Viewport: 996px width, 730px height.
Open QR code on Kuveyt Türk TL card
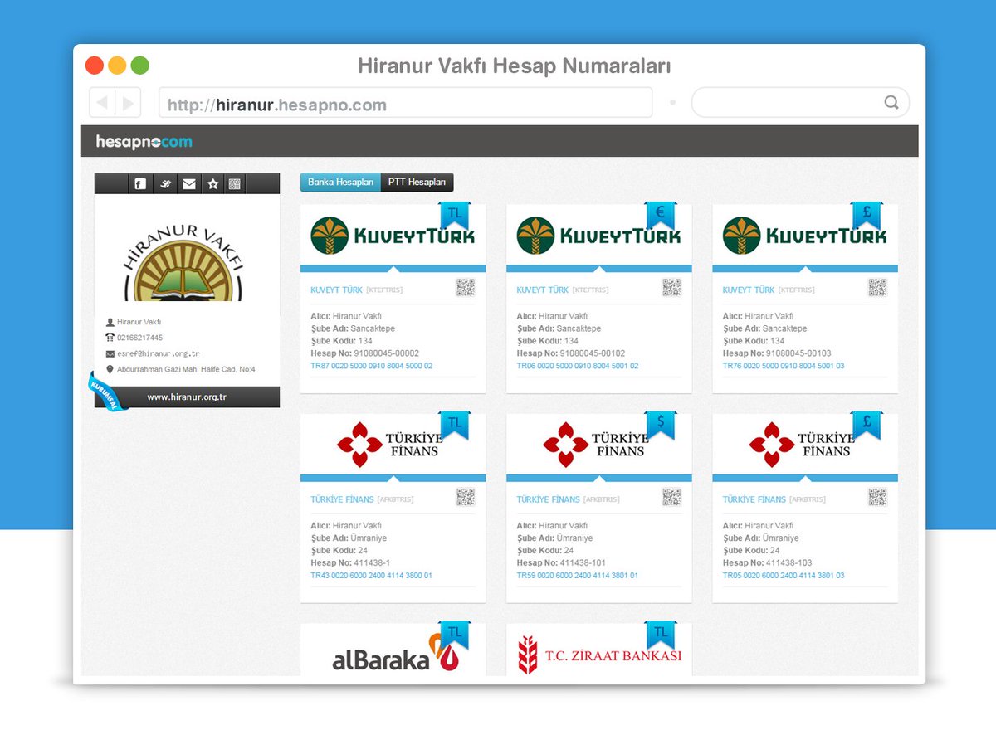(466, 288)
